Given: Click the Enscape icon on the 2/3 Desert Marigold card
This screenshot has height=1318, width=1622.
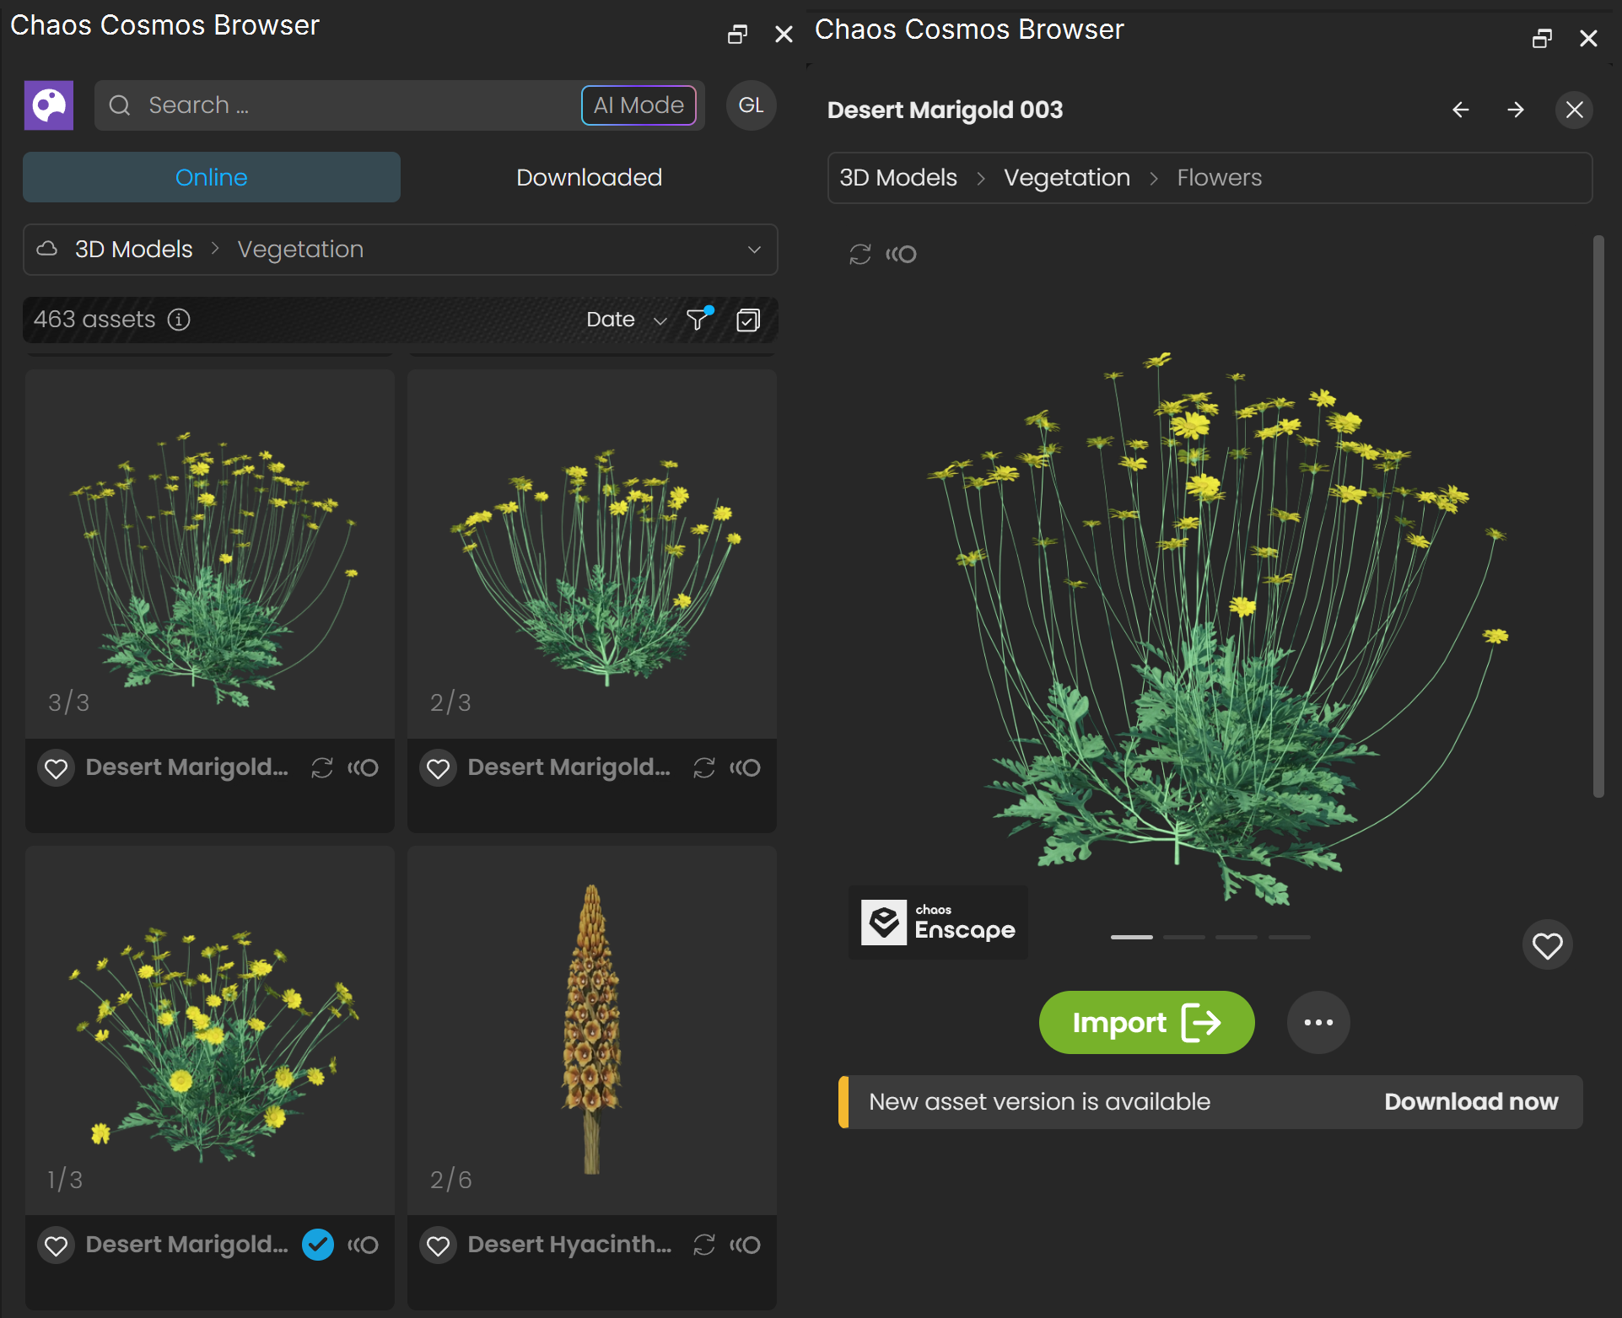Looking at the screenshot, I should (x=745, y=768).
